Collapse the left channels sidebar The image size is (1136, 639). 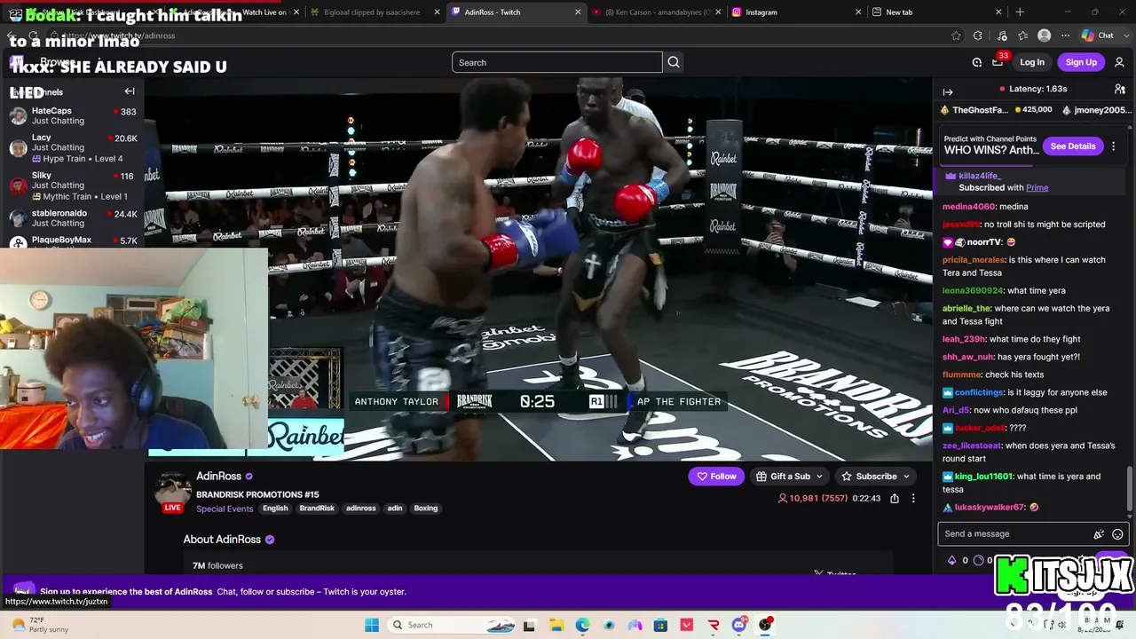tap(130, 91)
